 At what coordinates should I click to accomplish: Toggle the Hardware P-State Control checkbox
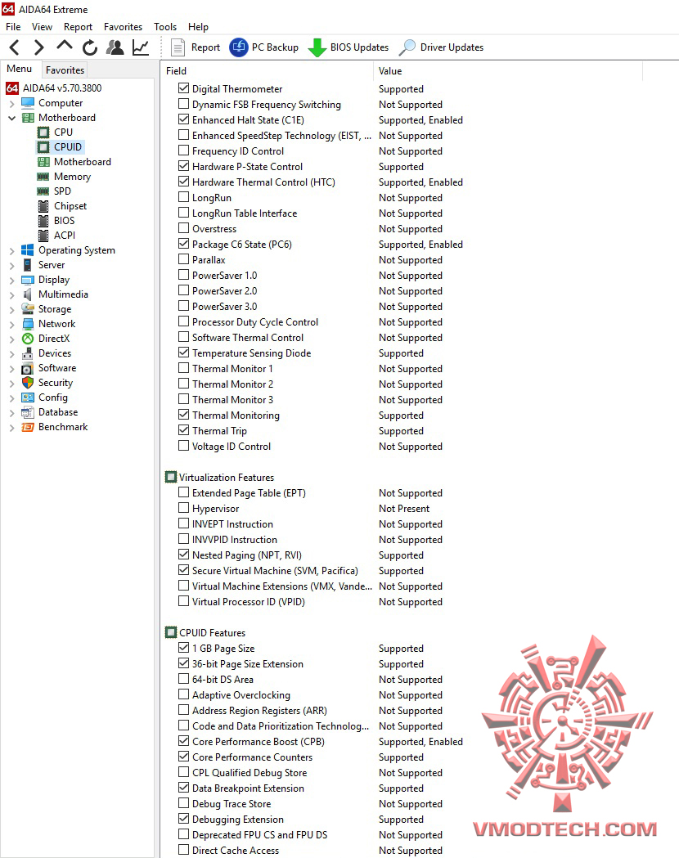coord(184,166)
